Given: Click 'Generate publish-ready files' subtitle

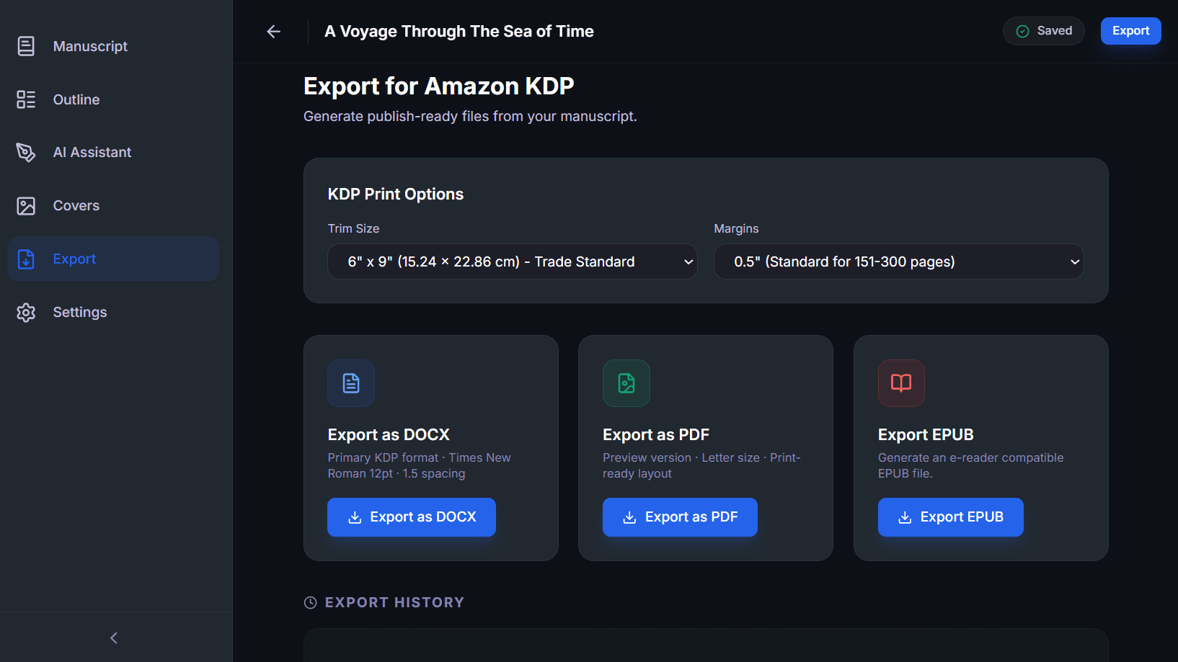Looking at the screenshot, I should [x=470, y=116].
